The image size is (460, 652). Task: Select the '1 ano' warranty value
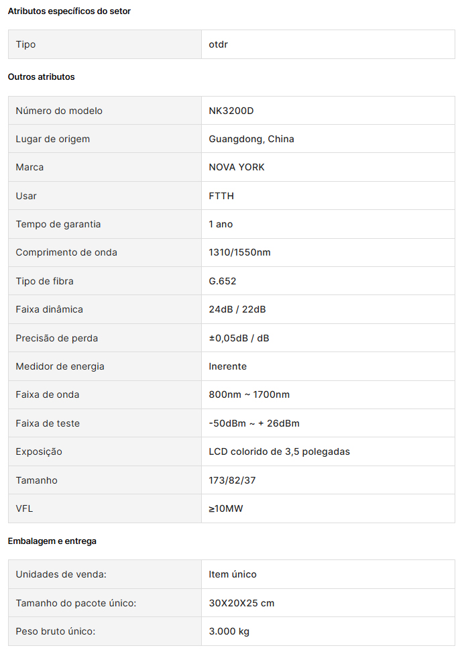click(x=221, y=224)
